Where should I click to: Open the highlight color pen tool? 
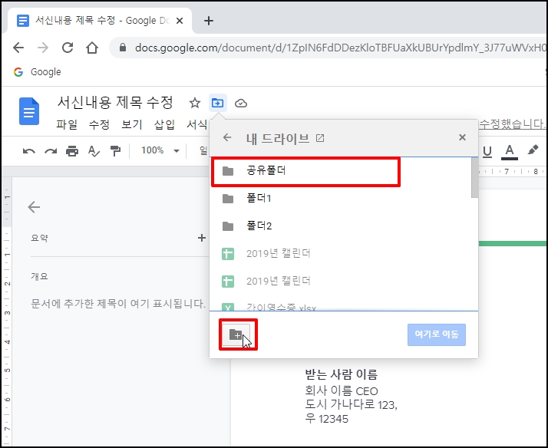point(533,150)
